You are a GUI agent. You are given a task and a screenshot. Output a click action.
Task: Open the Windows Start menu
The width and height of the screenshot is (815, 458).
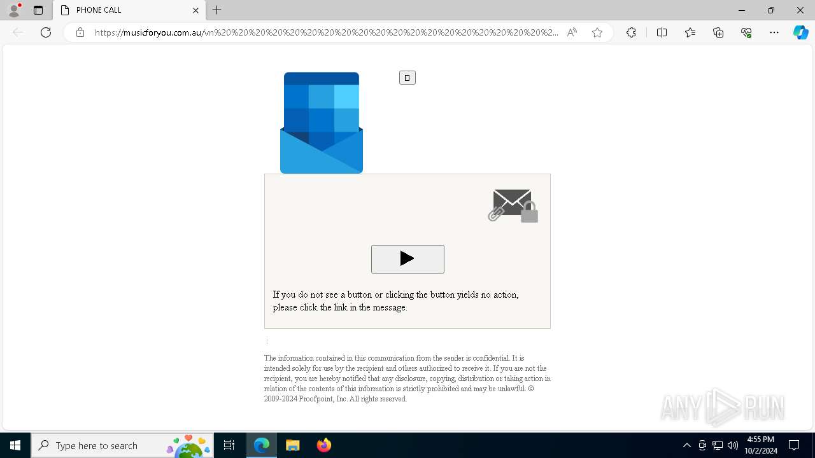click(15, 445)
